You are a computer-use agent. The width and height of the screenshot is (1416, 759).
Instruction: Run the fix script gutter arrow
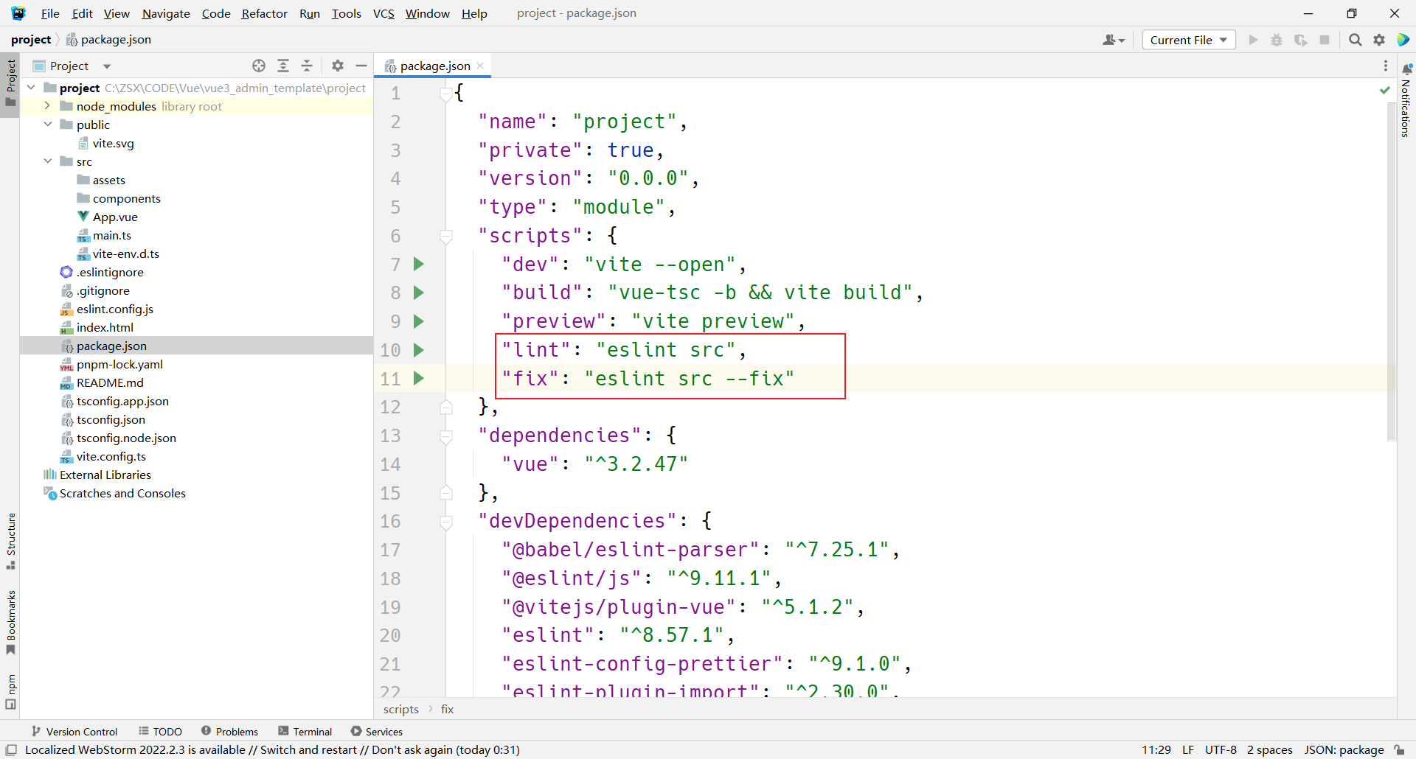(419, 378)
